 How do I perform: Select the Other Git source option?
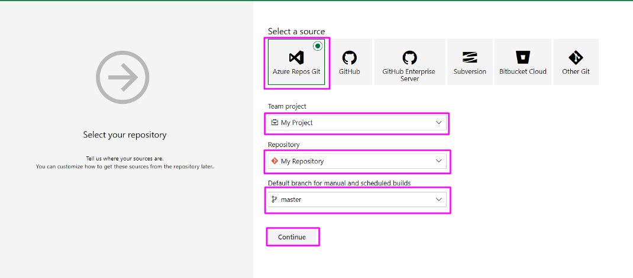pyautogui.click(x=576, y=62)
